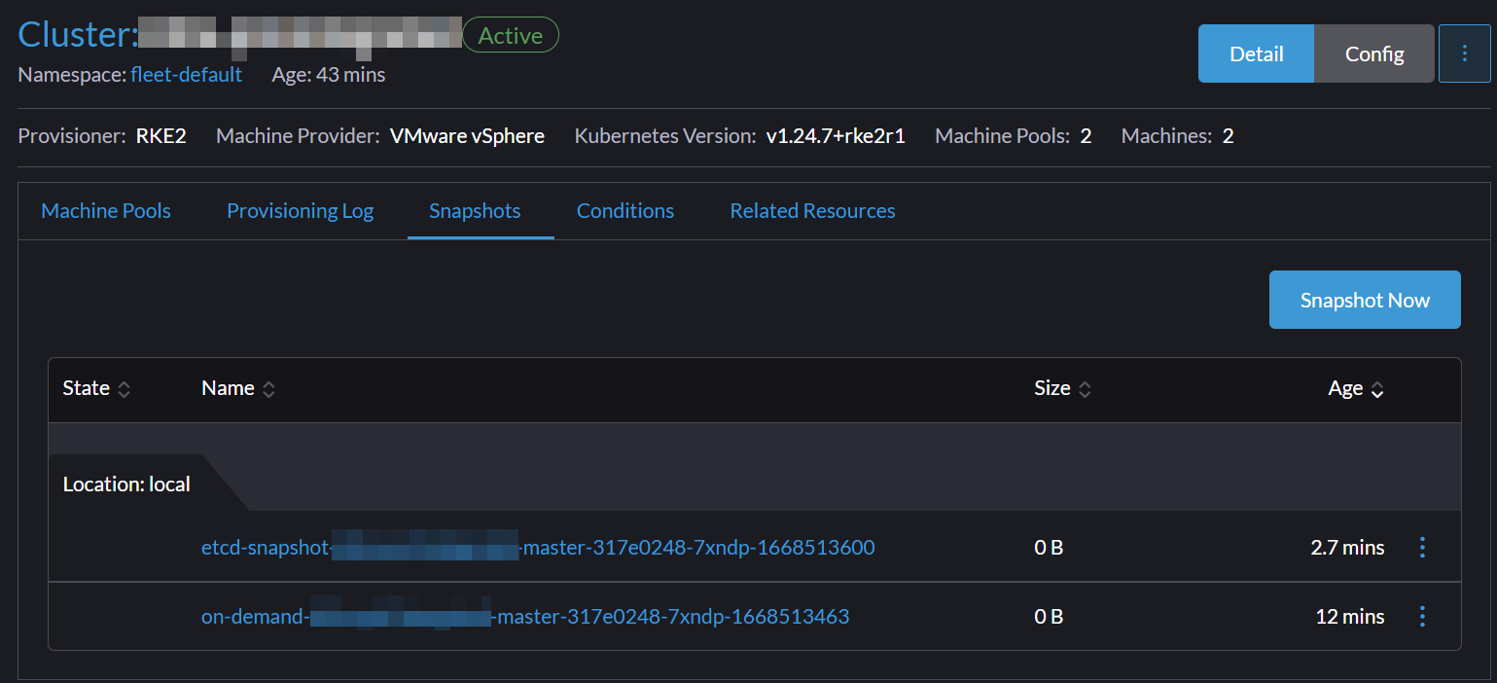The image size is (1497, 683).
Task: Toggle ascending sort on the Name header
Action: click(267, 388)
